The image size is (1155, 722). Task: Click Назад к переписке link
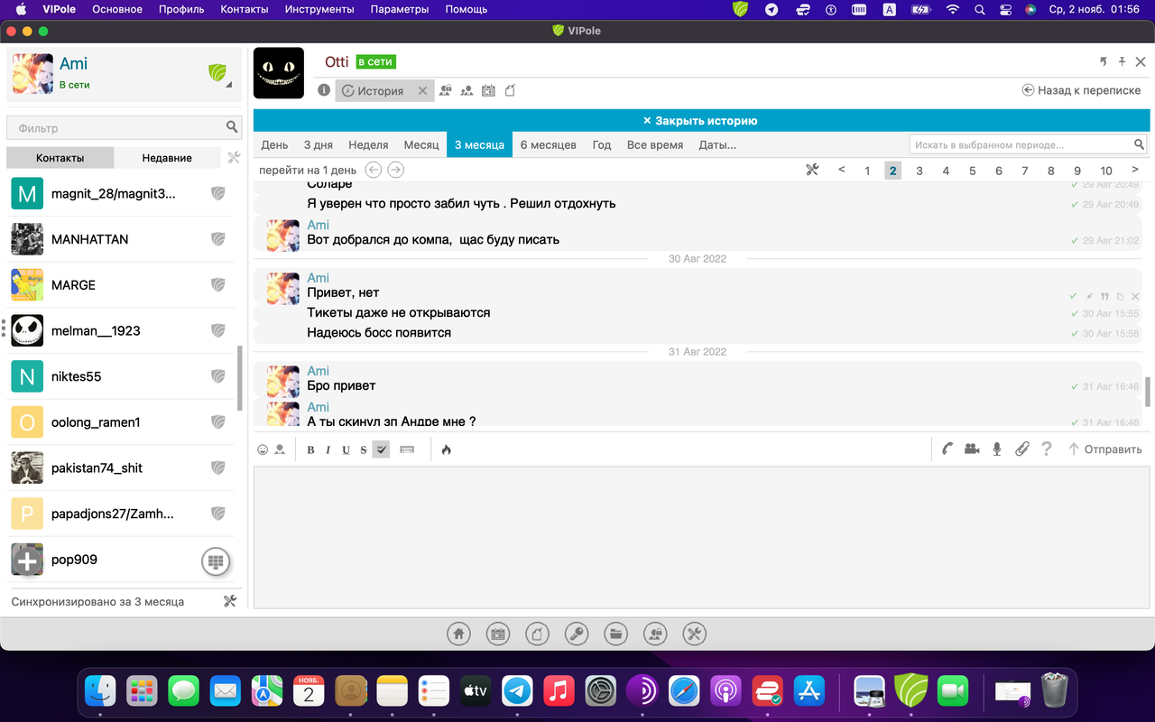[x=1081, y=90]
